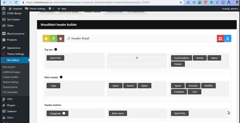Select Compare element
The height and width of the screenshot is (123, 240).
[179, 92]
